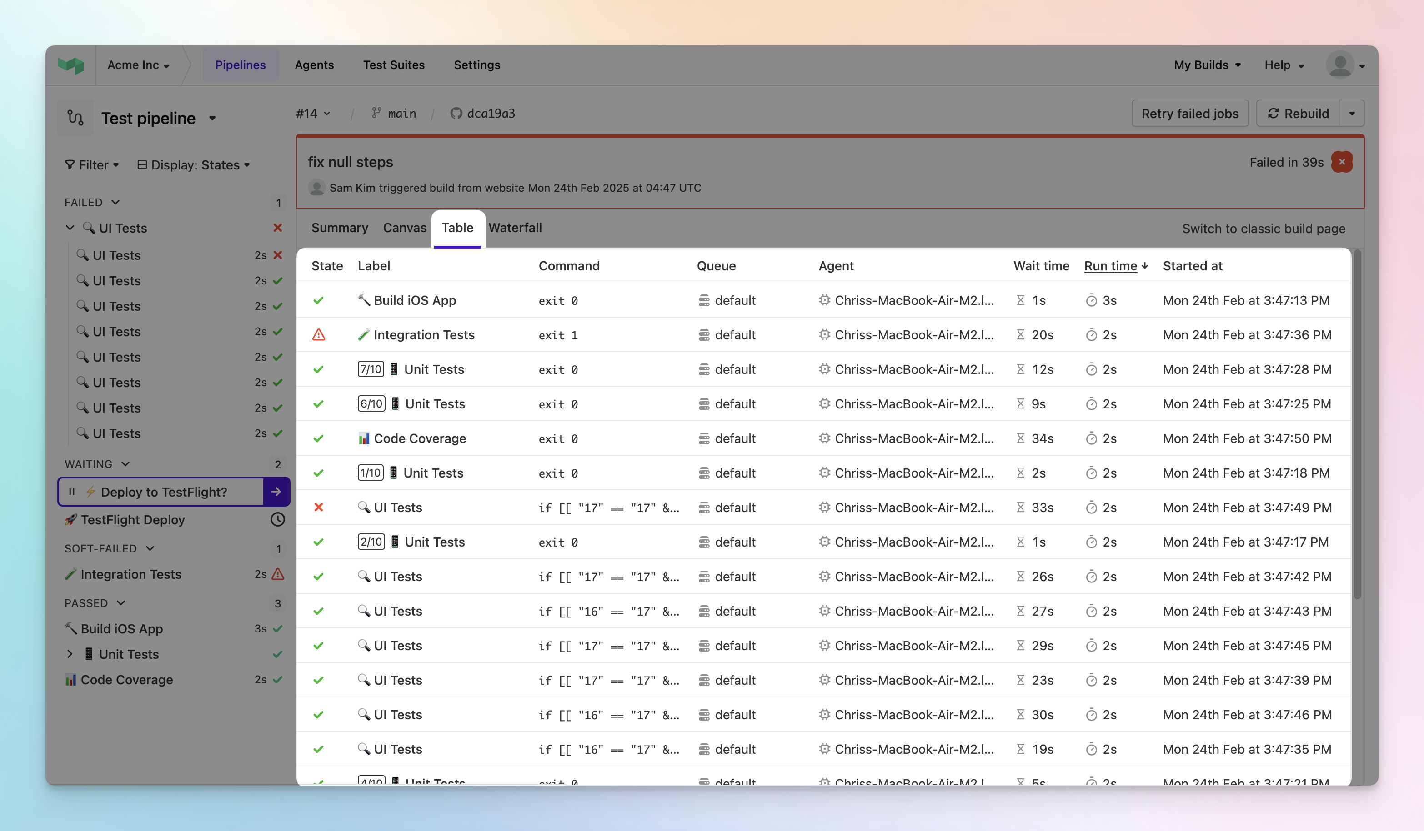
Task: Open the Agents menu item
Action: [x=314, y=65]
